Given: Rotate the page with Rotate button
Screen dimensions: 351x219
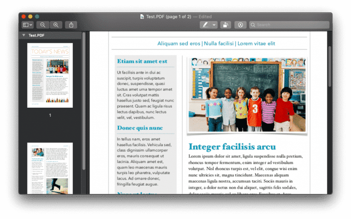Looking at the screenshot, I should click(x=225, y=25).
